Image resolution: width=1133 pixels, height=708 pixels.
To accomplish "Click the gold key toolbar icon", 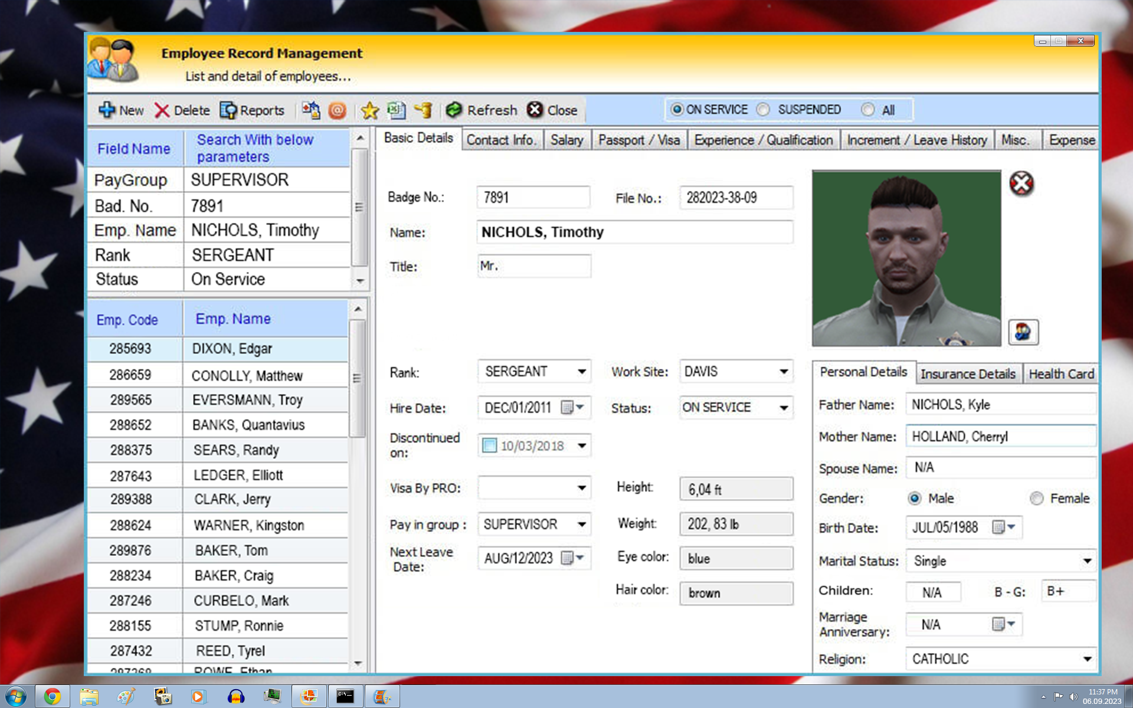I will [423, 110].
